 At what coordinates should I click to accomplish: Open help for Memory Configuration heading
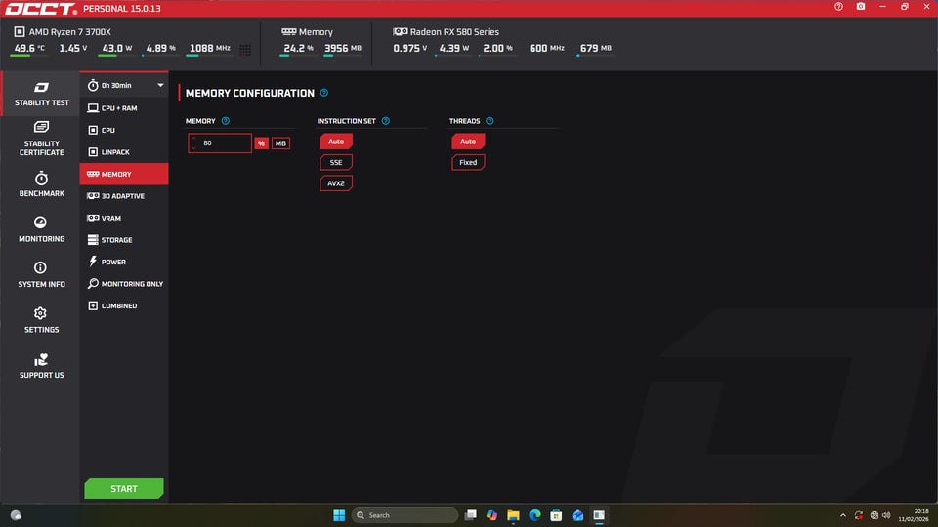click(324, 94)
